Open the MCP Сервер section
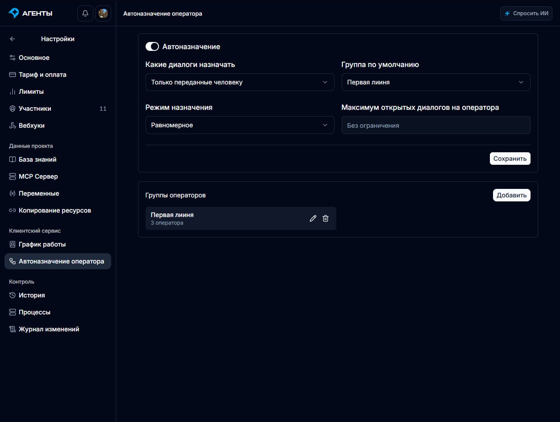The width and height of the screenshot is (560, 422). 58,176
